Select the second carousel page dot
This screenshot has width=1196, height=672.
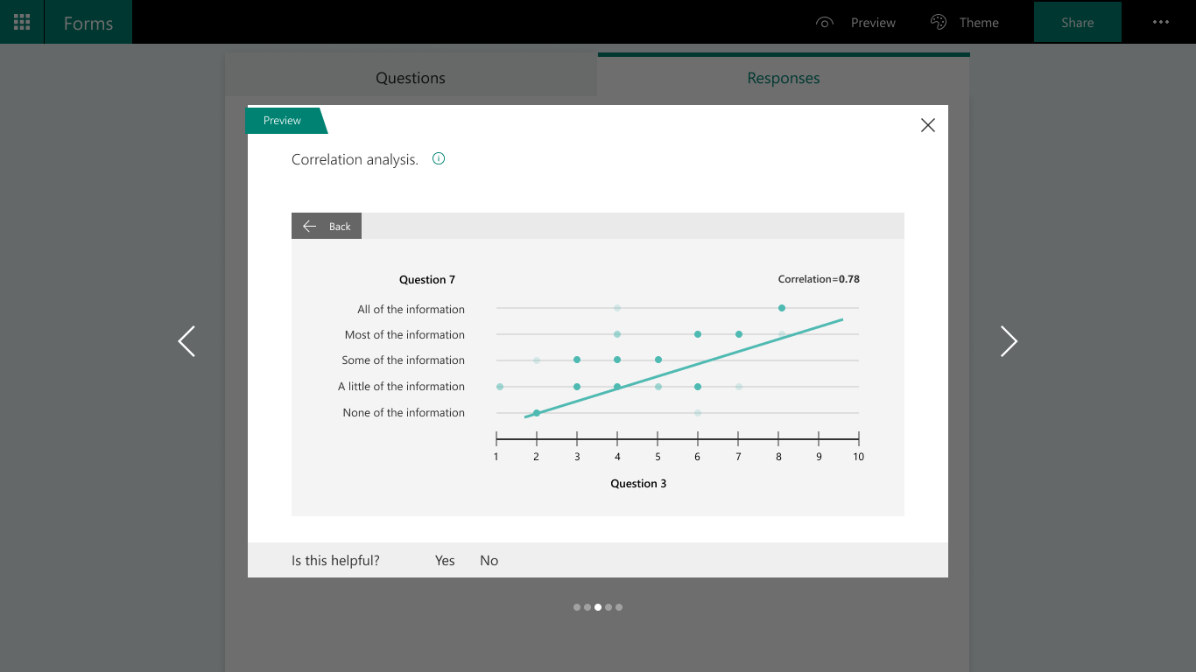pos(587,607)
